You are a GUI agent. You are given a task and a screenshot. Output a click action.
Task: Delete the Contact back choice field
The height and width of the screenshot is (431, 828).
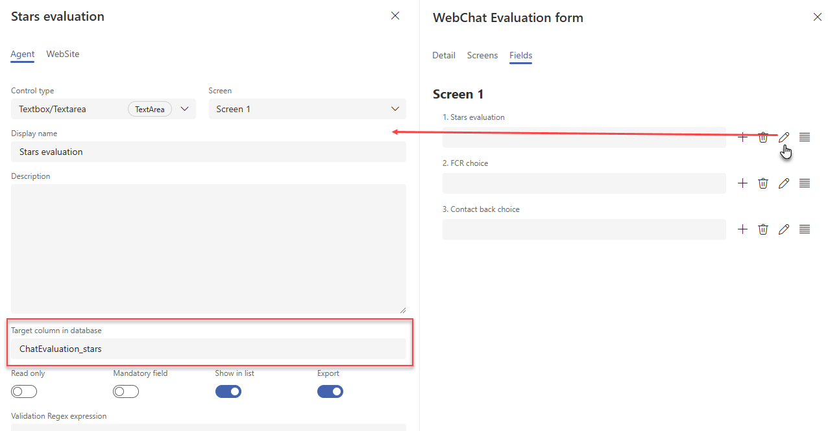point(763,229)
